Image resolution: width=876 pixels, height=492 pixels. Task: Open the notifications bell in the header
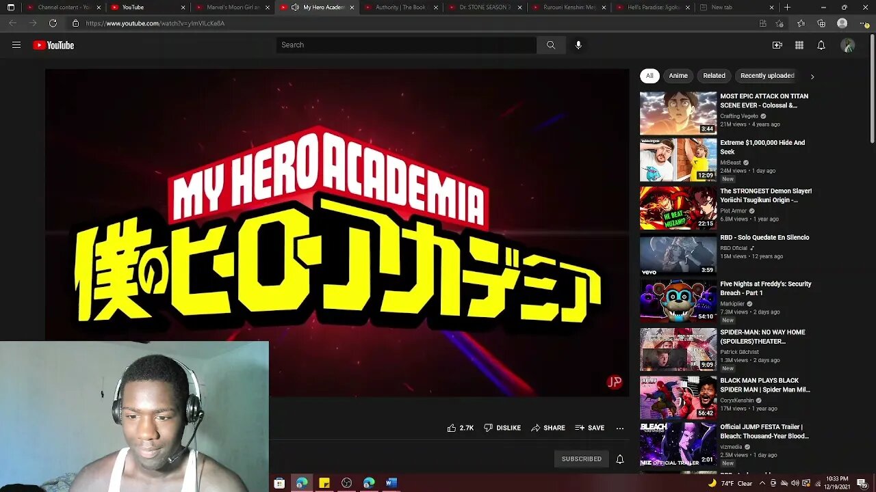coord(821,45)
